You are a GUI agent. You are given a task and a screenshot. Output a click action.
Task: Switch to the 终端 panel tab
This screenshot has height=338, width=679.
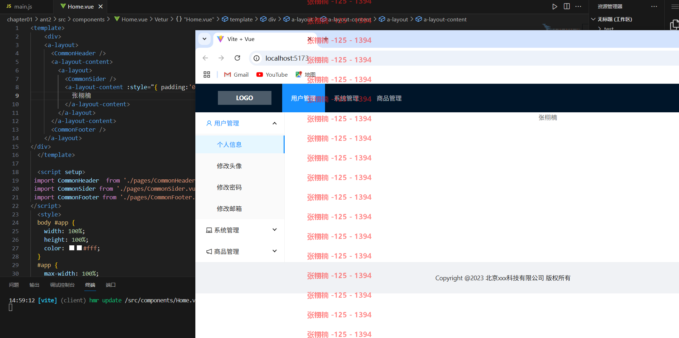click(90, 285)
